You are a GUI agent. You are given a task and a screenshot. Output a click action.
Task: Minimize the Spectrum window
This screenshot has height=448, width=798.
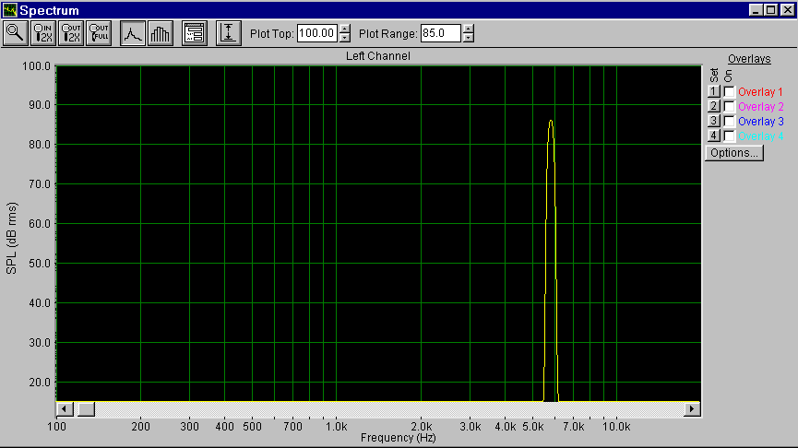click(756, 9)
